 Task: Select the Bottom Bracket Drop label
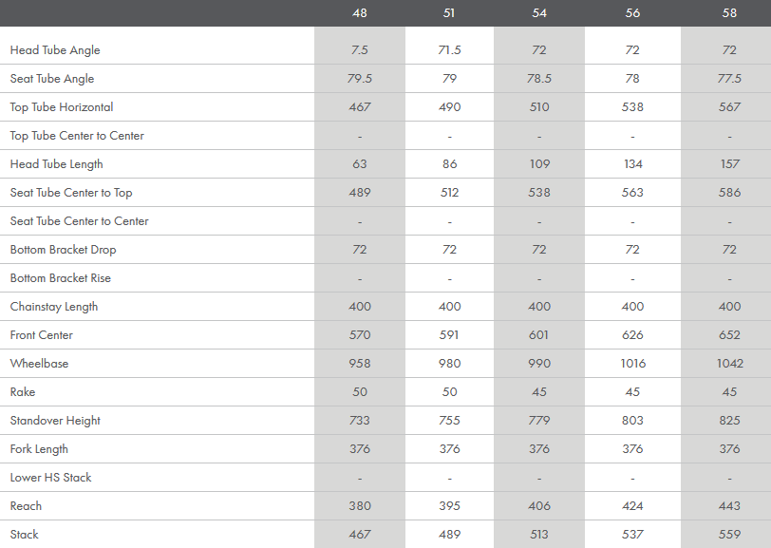pos(63,250)
